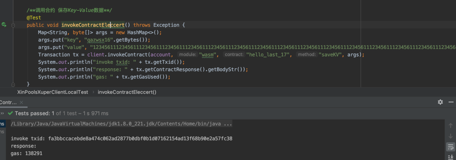The image size is (456, 160).
Task: Click invokeContractEleccert() in the breadcrumb
Action: (x=127, y=92)
